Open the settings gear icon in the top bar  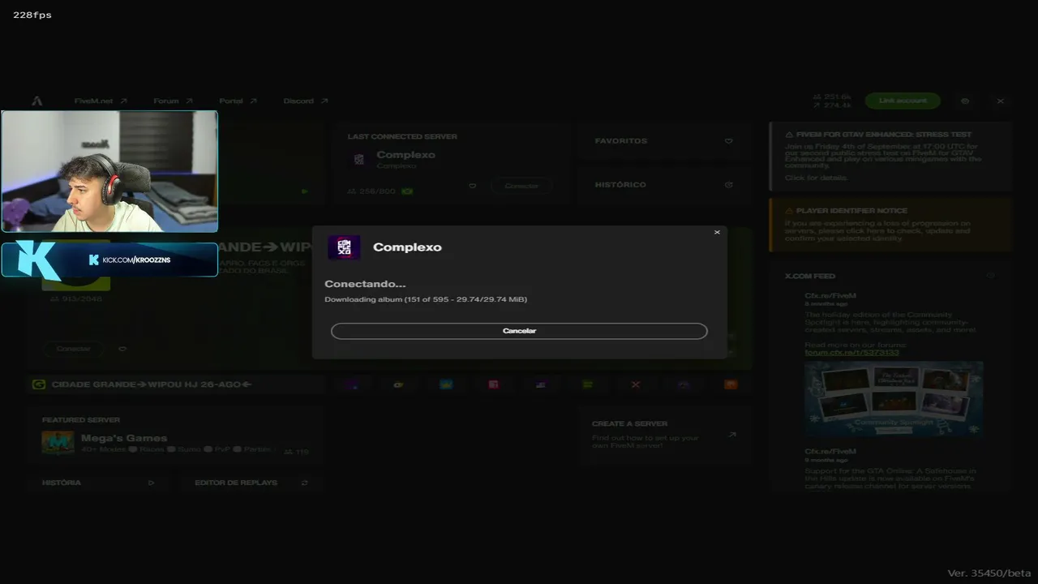[x=965, y=101]
